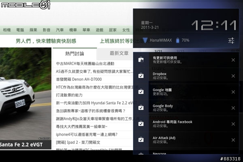Open the Air Attack (Ad) notification text
The width and height of the screenshot is (243, 162).
pos(164,140)
